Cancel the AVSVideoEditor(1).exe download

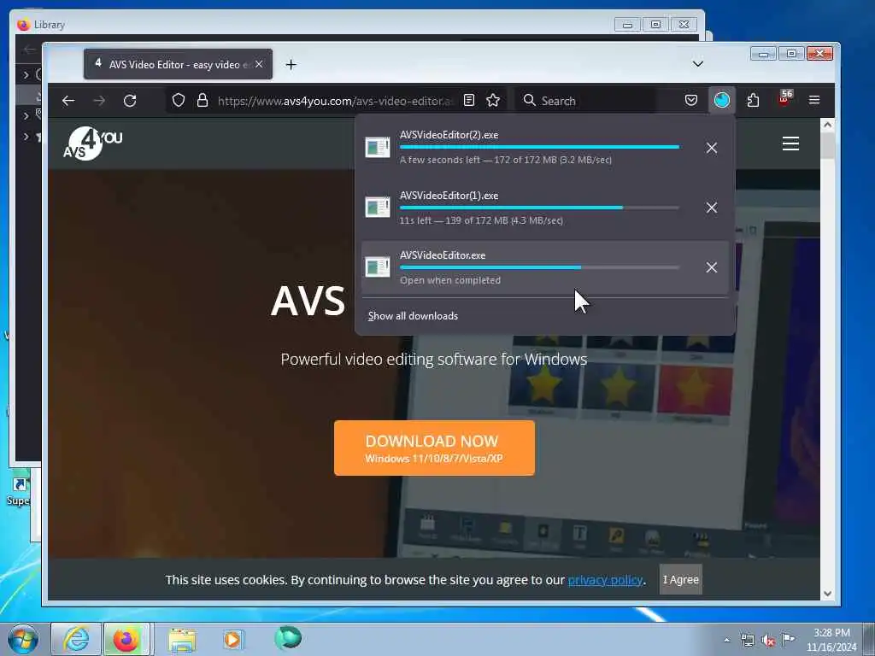click(x=712, y=208)
